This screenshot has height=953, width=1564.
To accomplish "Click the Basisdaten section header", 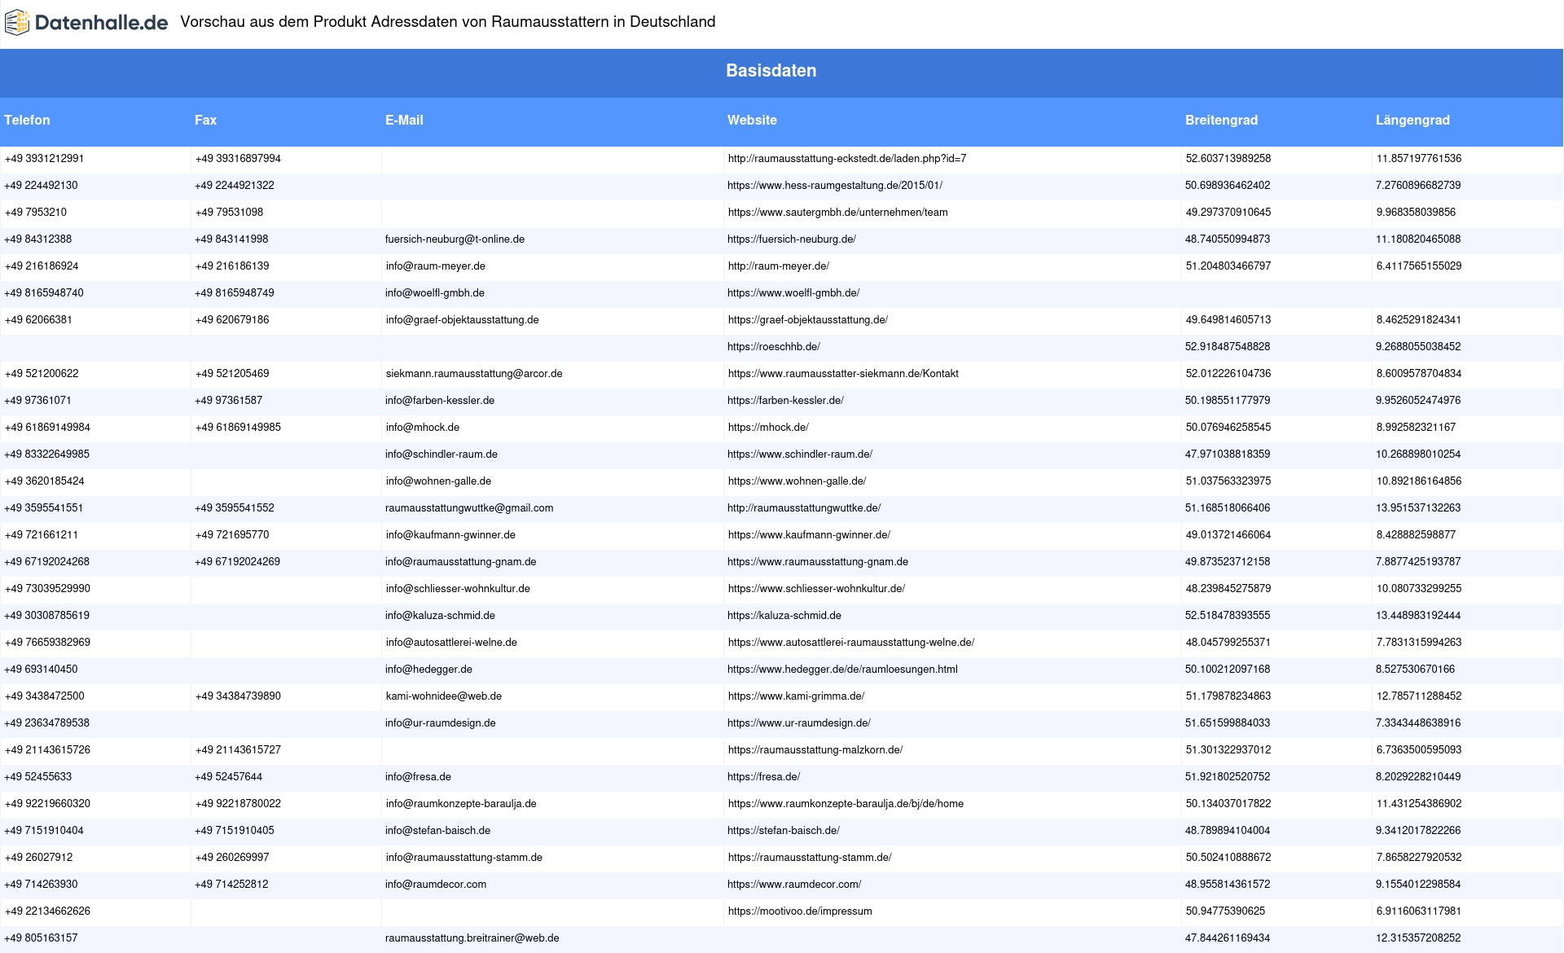I will 771,71.
